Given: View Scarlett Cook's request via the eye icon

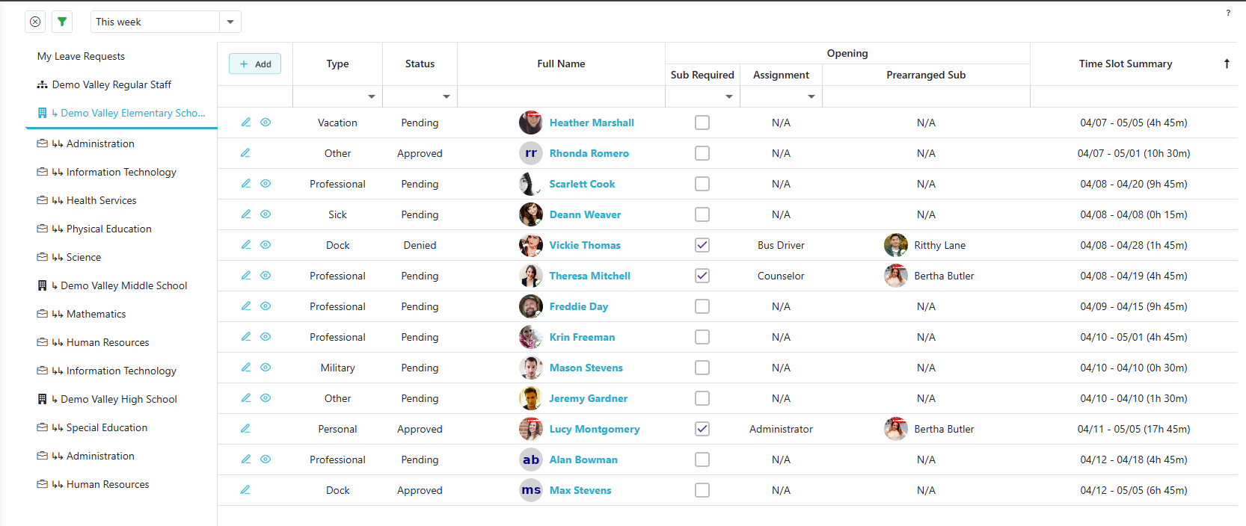Looking at the screenshot, I should (x=266, y=184).
